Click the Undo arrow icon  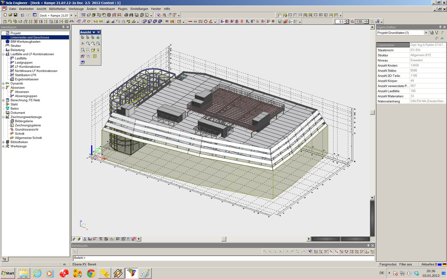click(22, 15)
